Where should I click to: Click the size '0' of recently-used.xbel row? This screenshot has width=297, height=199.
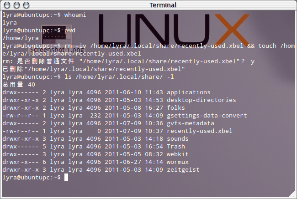click(x=99, y=131)
